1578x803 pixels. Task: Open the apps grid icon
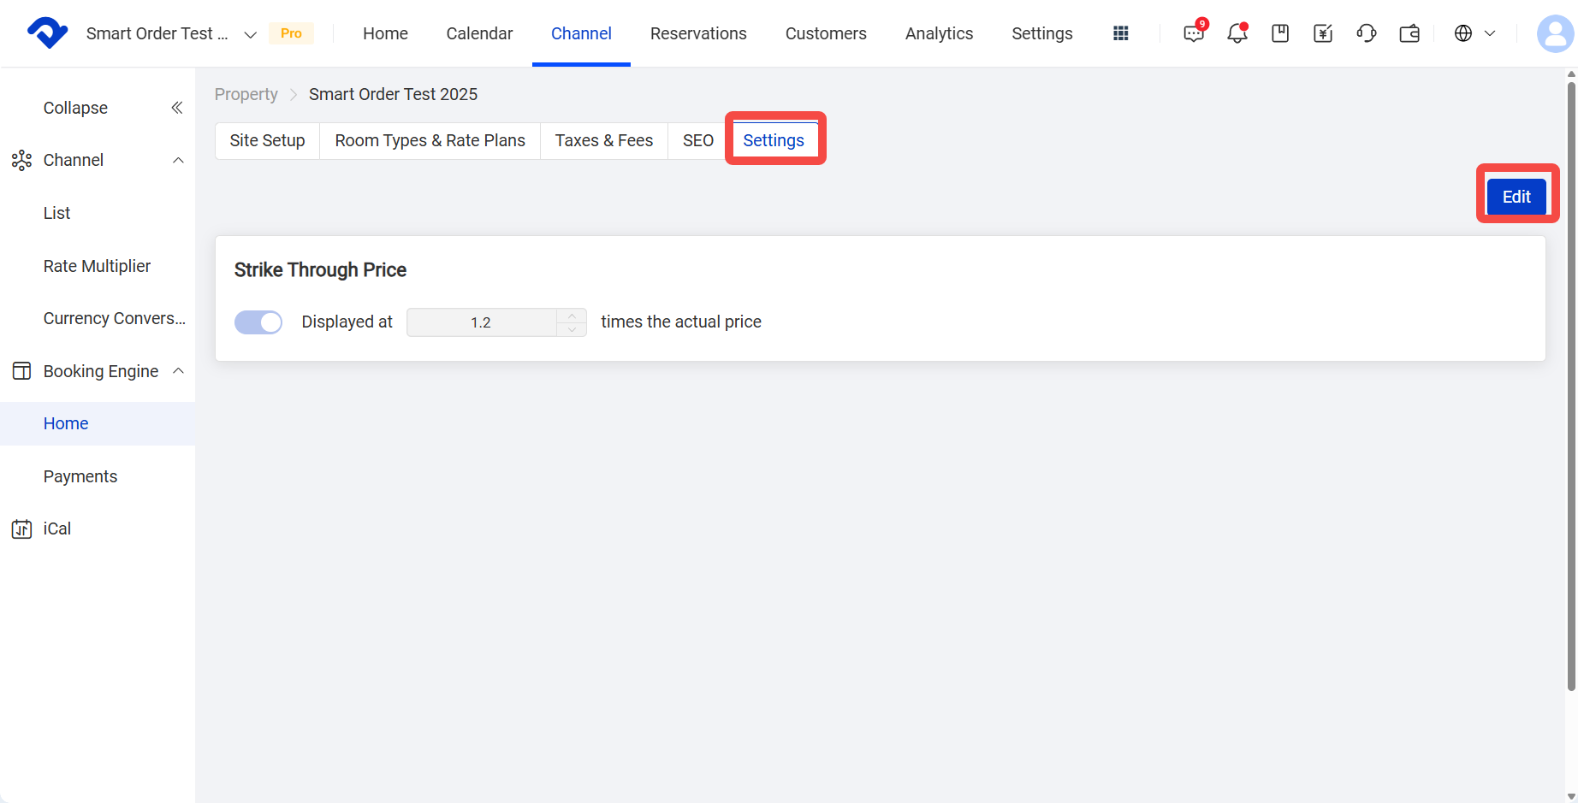click(1121, 33)
